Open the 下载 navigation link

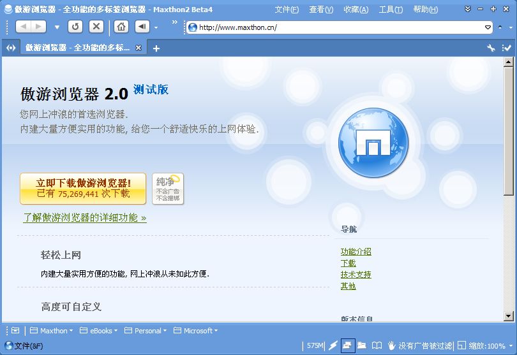point(348,263)
